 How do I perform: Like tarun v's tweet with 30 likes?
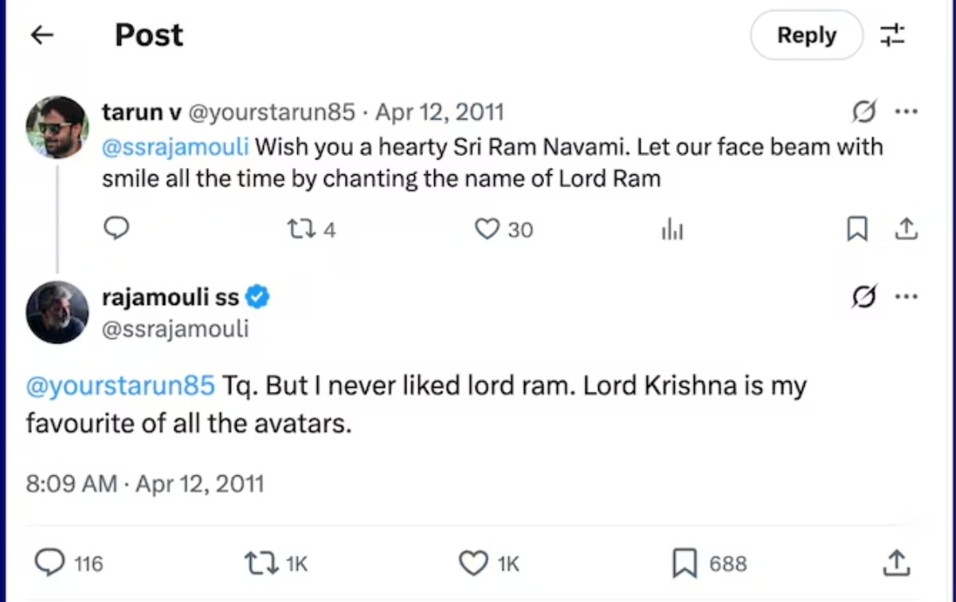click(486, 230)
